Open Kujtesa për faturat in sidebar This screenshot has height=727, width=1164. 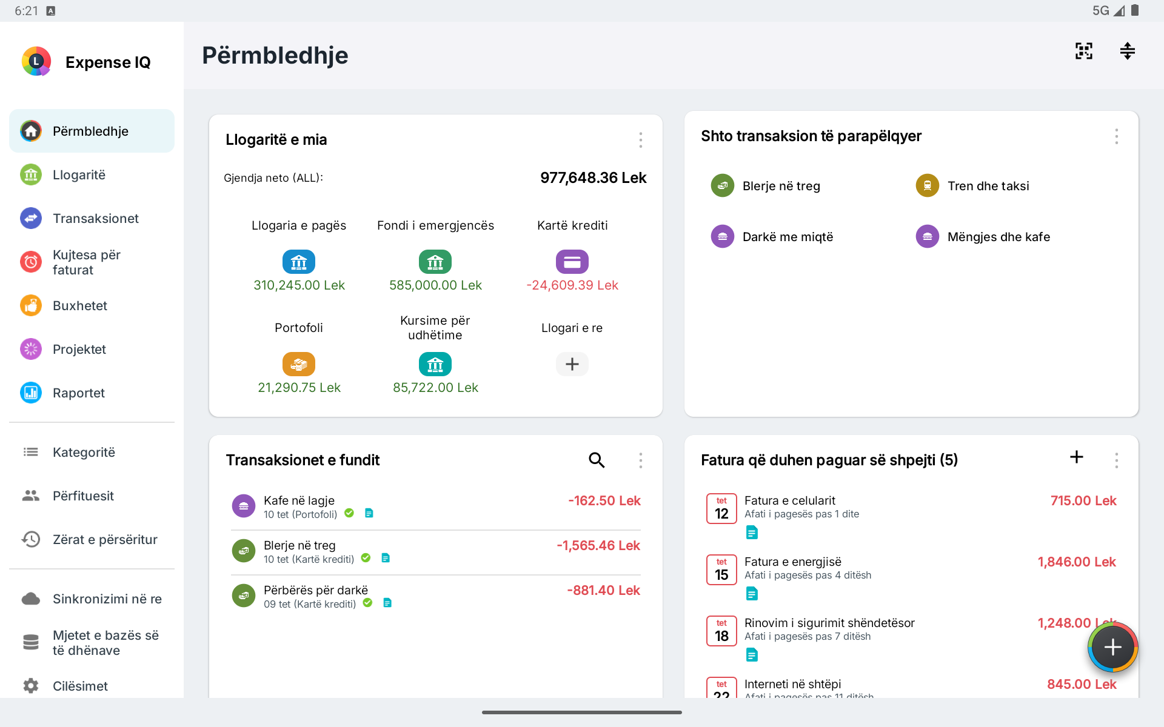click(x=92, y=262)
